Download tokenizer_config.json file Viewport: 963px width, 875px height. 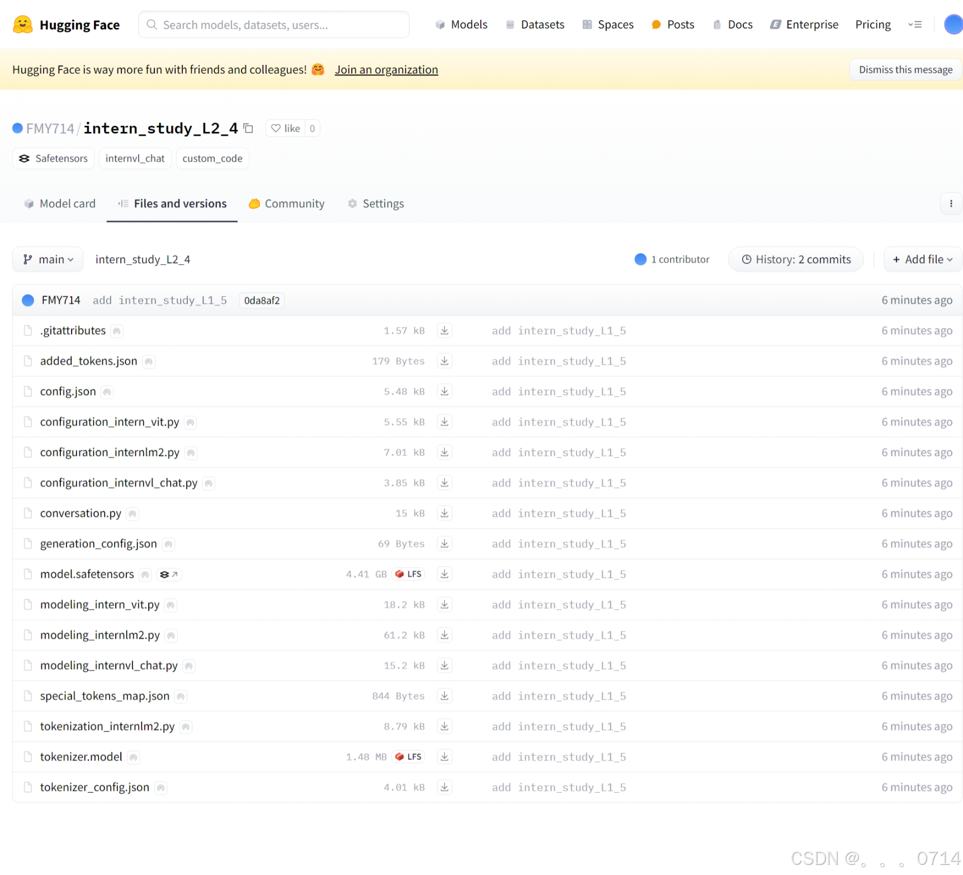(x=444, y=787)
